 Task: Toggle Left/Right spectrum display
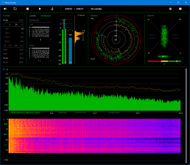62,113
